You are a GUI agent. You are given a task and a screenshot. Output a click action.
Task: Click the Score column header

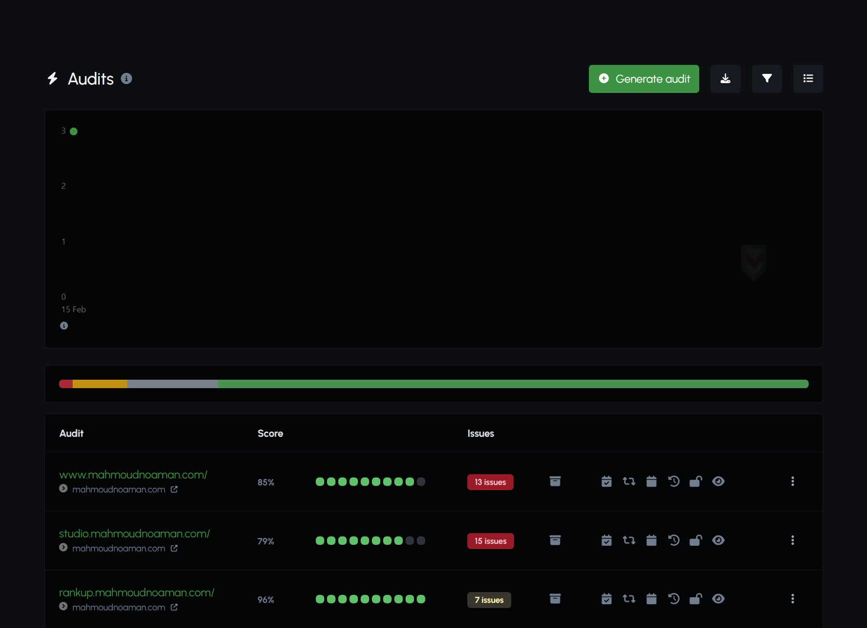270,433
